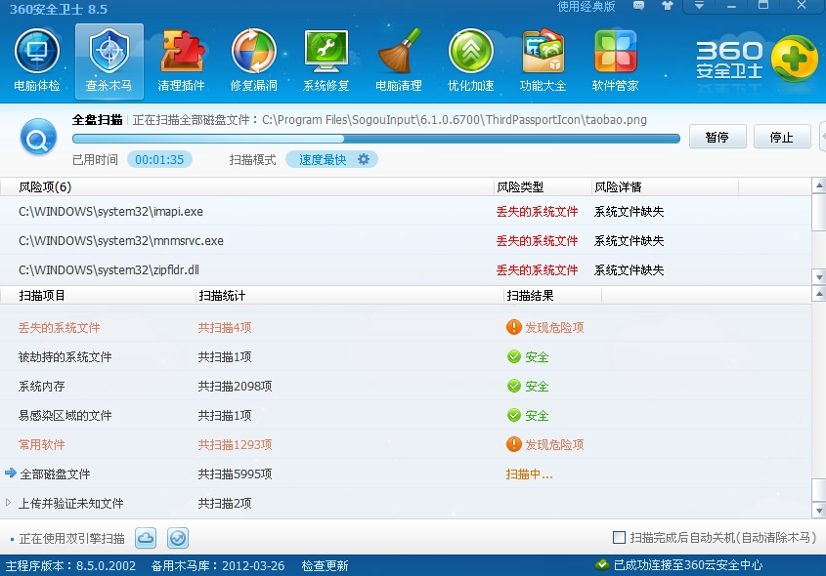826x576 pixels.
Task: Select the 丢失的系统文件 scan item
Action: coord(406,328)
